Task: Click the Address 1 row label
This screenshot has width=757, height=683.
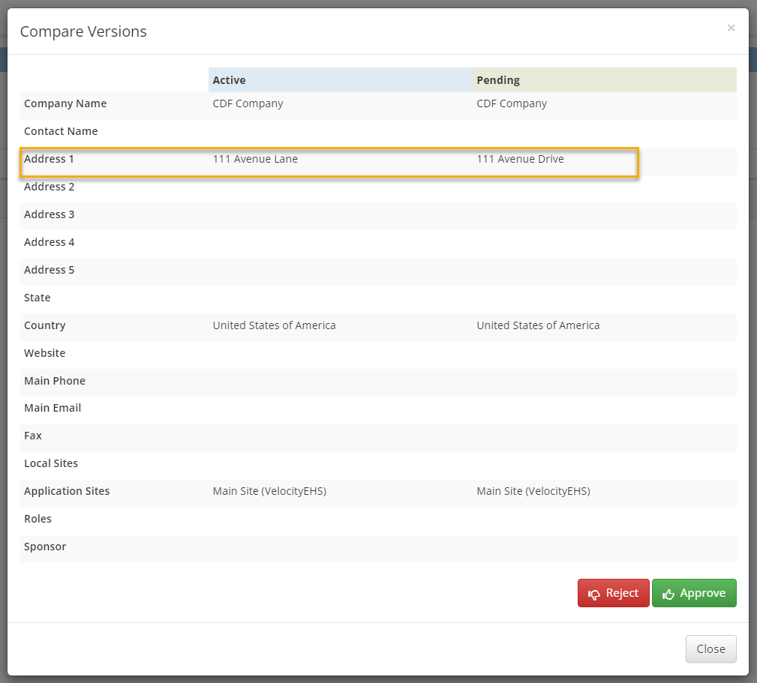Action: [49, 159]
